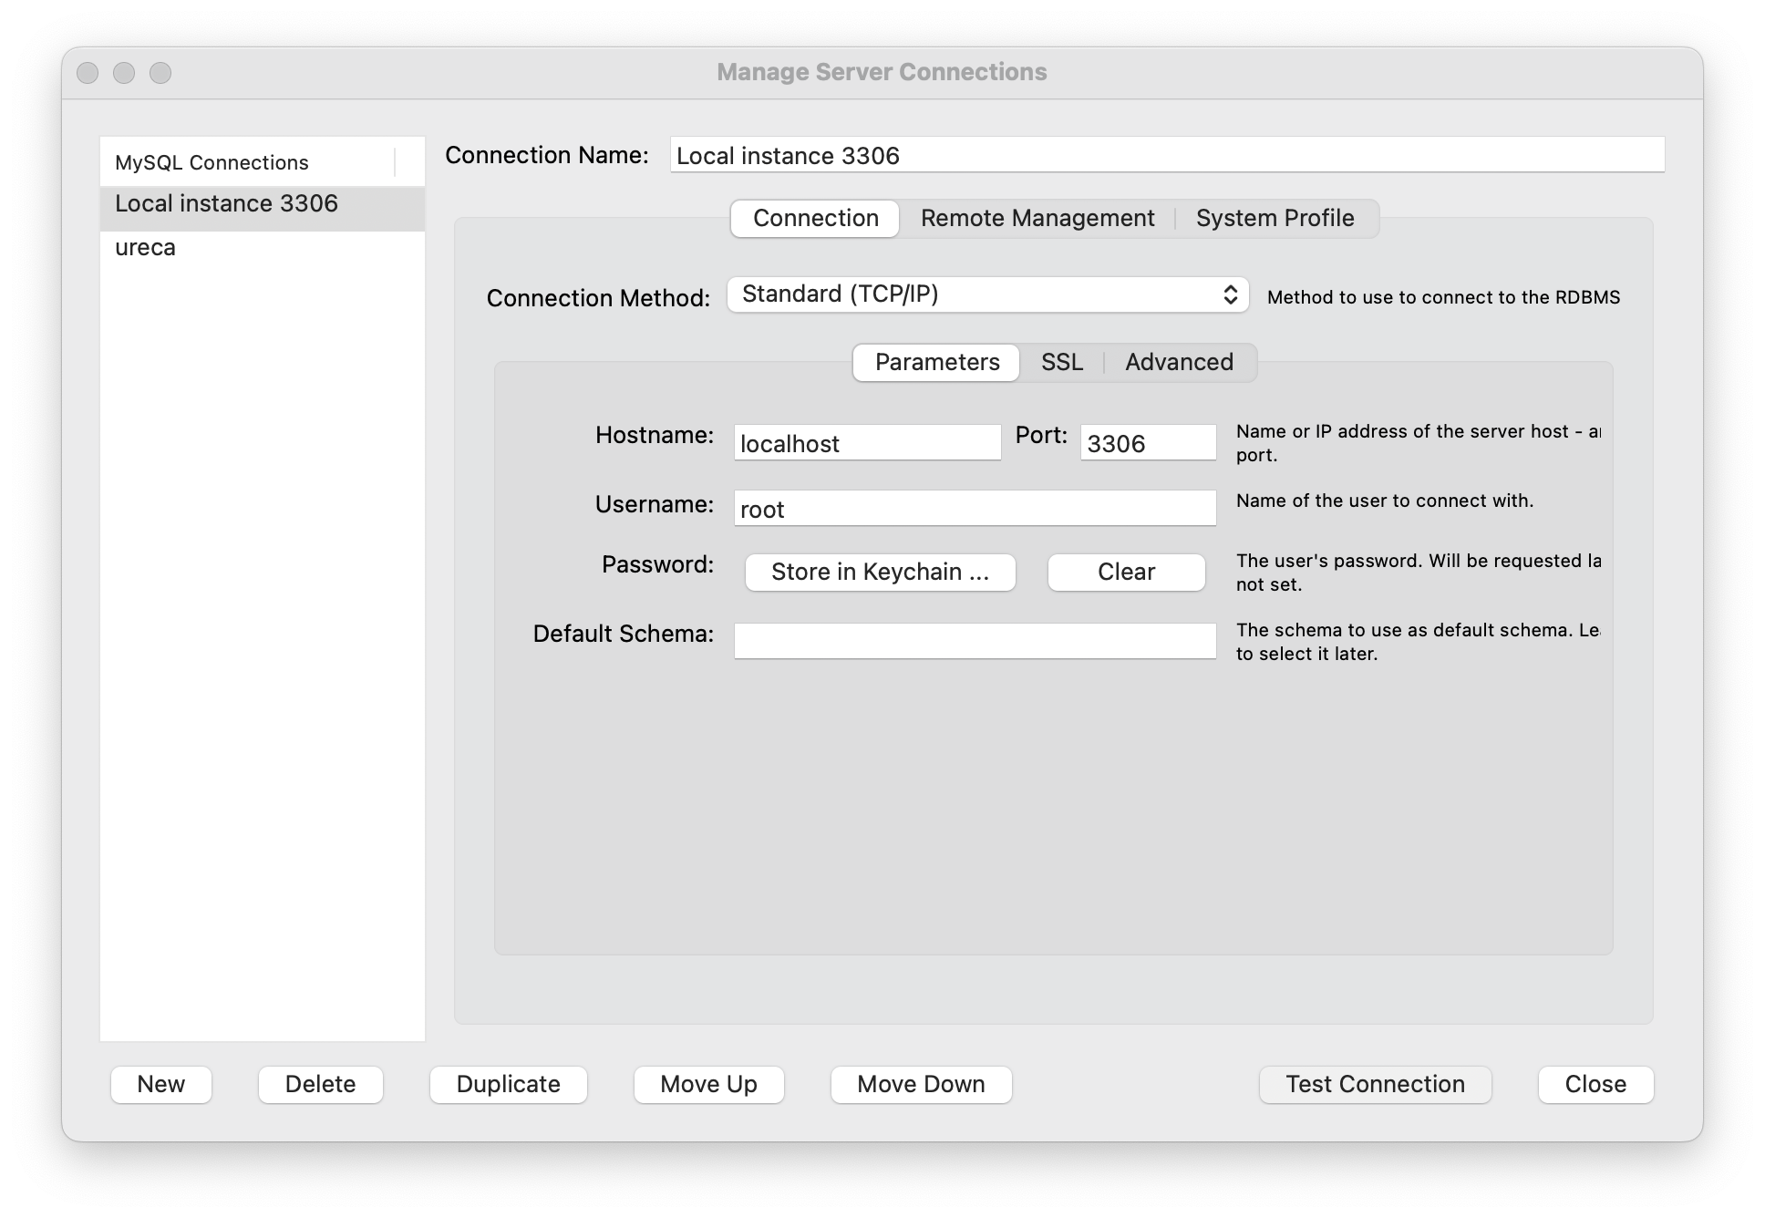This screenshot has height=1218, width=1765.
Task: Create a New connection
Action: (x=160, y=1084)
